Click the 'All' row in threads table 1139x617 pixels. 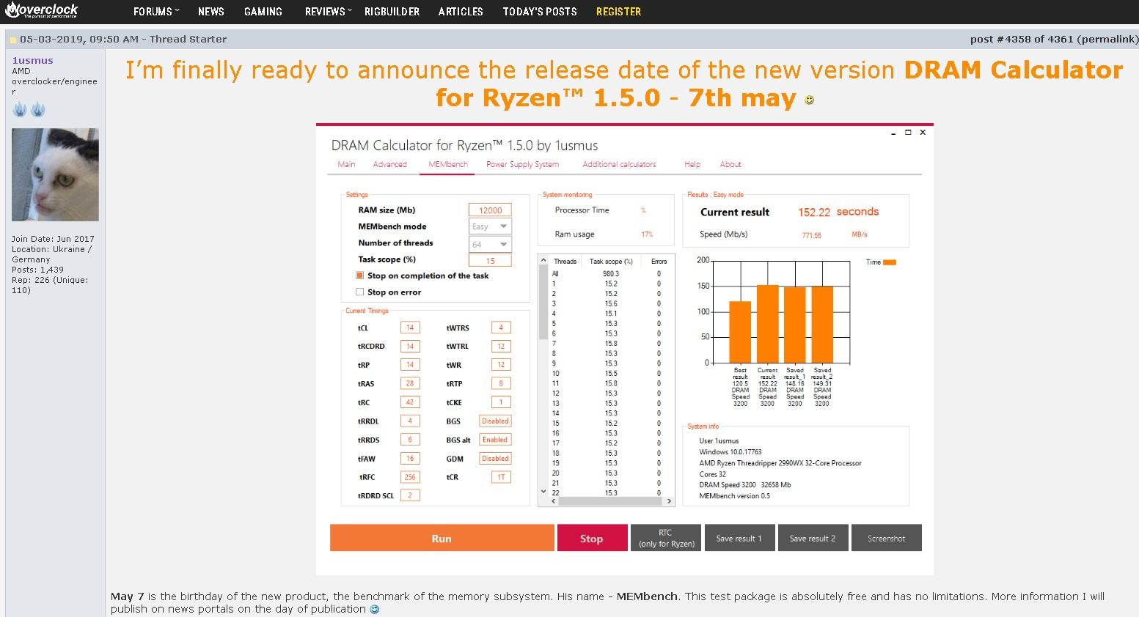point(607,273)
